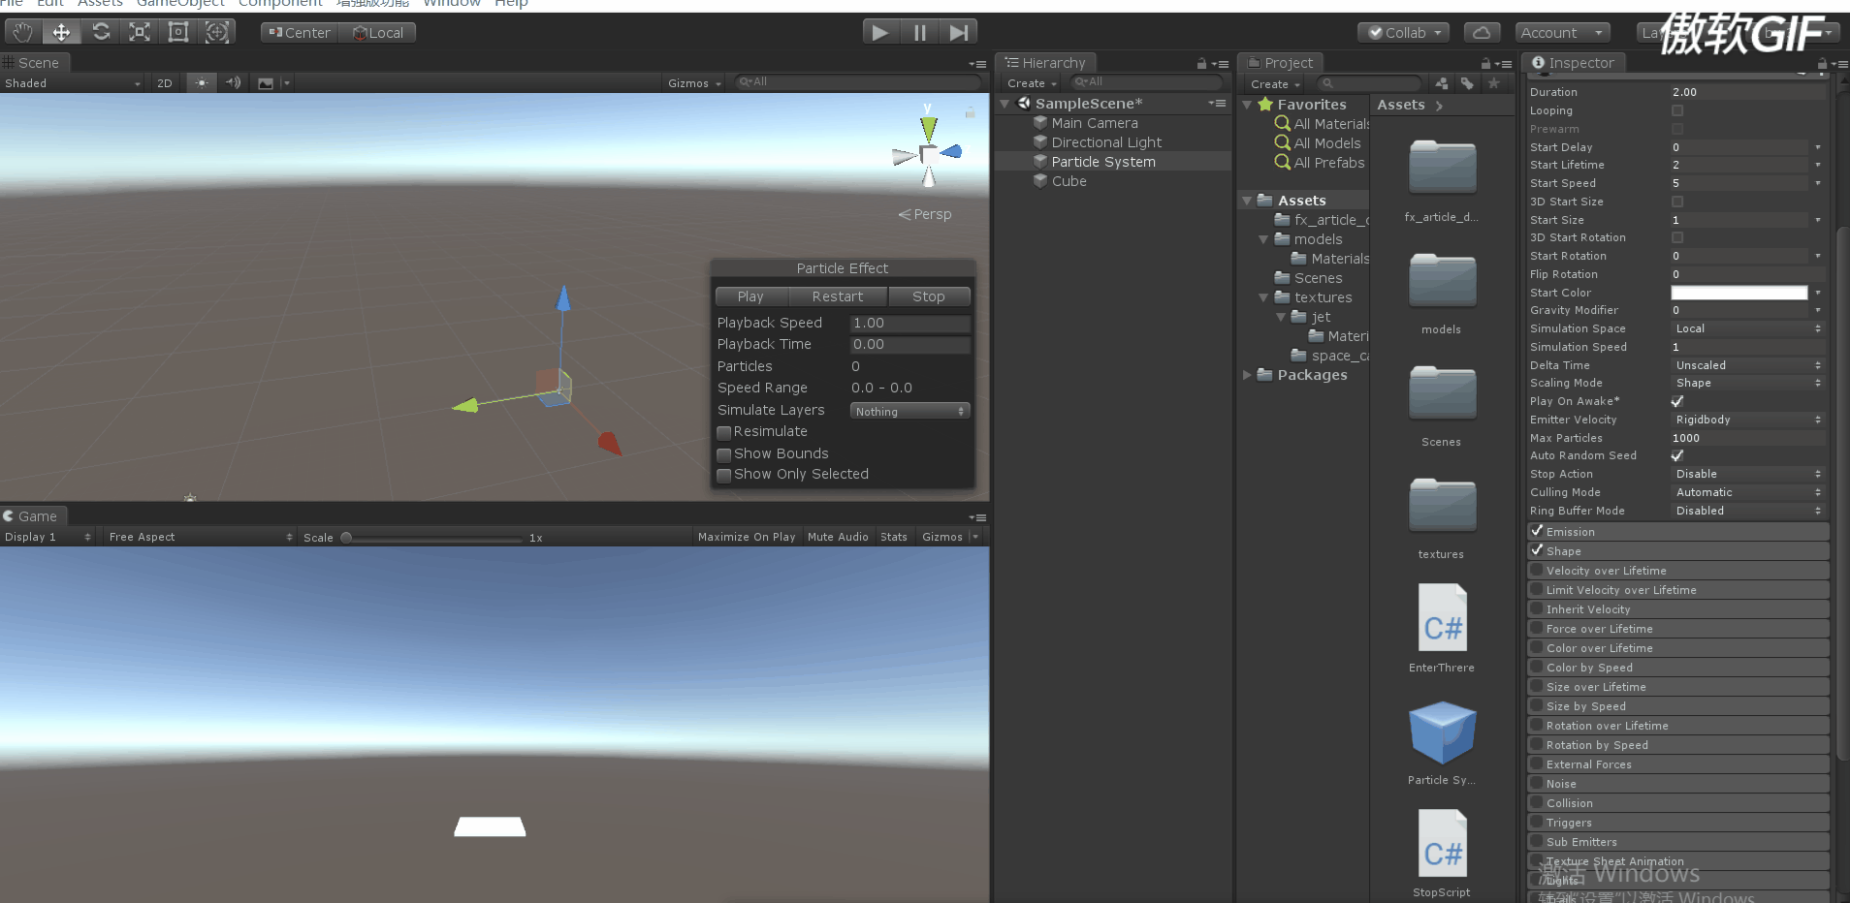This screenshot has width=1850, height=903.
Task: Enable Color over Lifetime module
Action: [x=1537, y=648]
